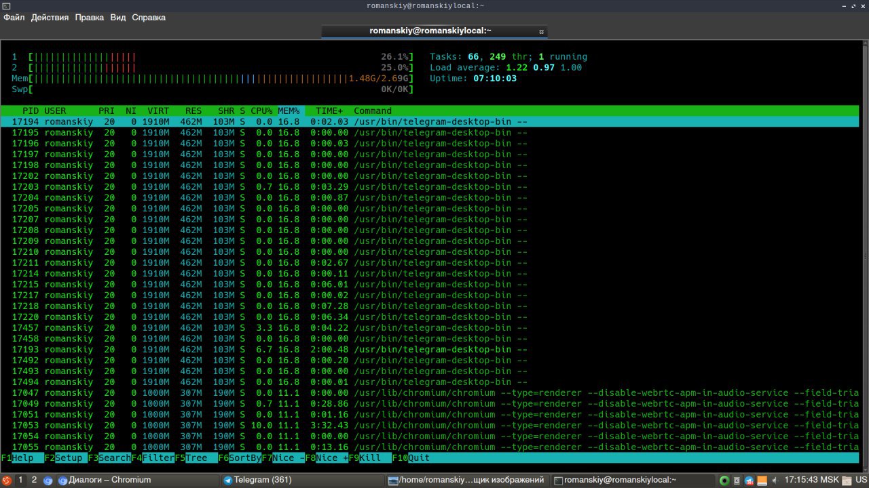Click F1 Help in htop footer
869x488 pixels.
pos(22,458)
